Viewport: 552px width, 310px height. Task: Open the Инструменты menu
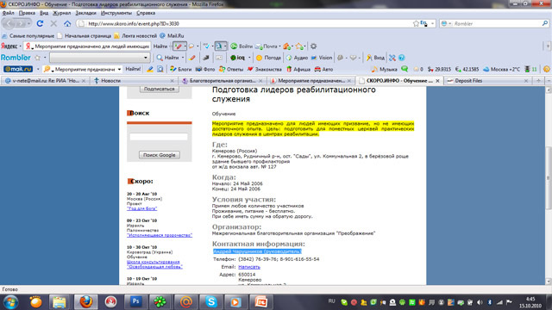click(x=116, y=13)
